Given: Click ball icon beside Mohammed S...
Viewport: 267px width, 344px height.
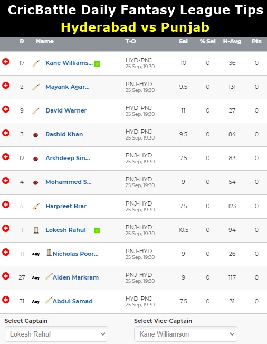Looking at the screenshot, I should (x=36, y=182).
